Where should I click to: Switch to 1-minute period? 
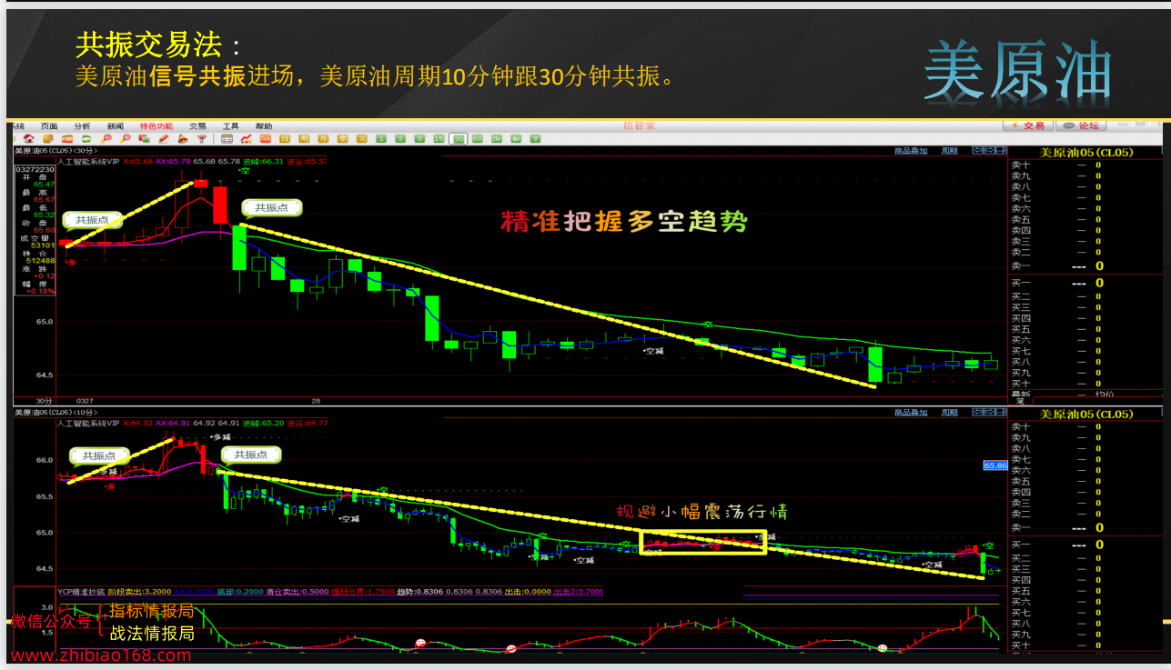pyautogui.click(x=381, y=139)
